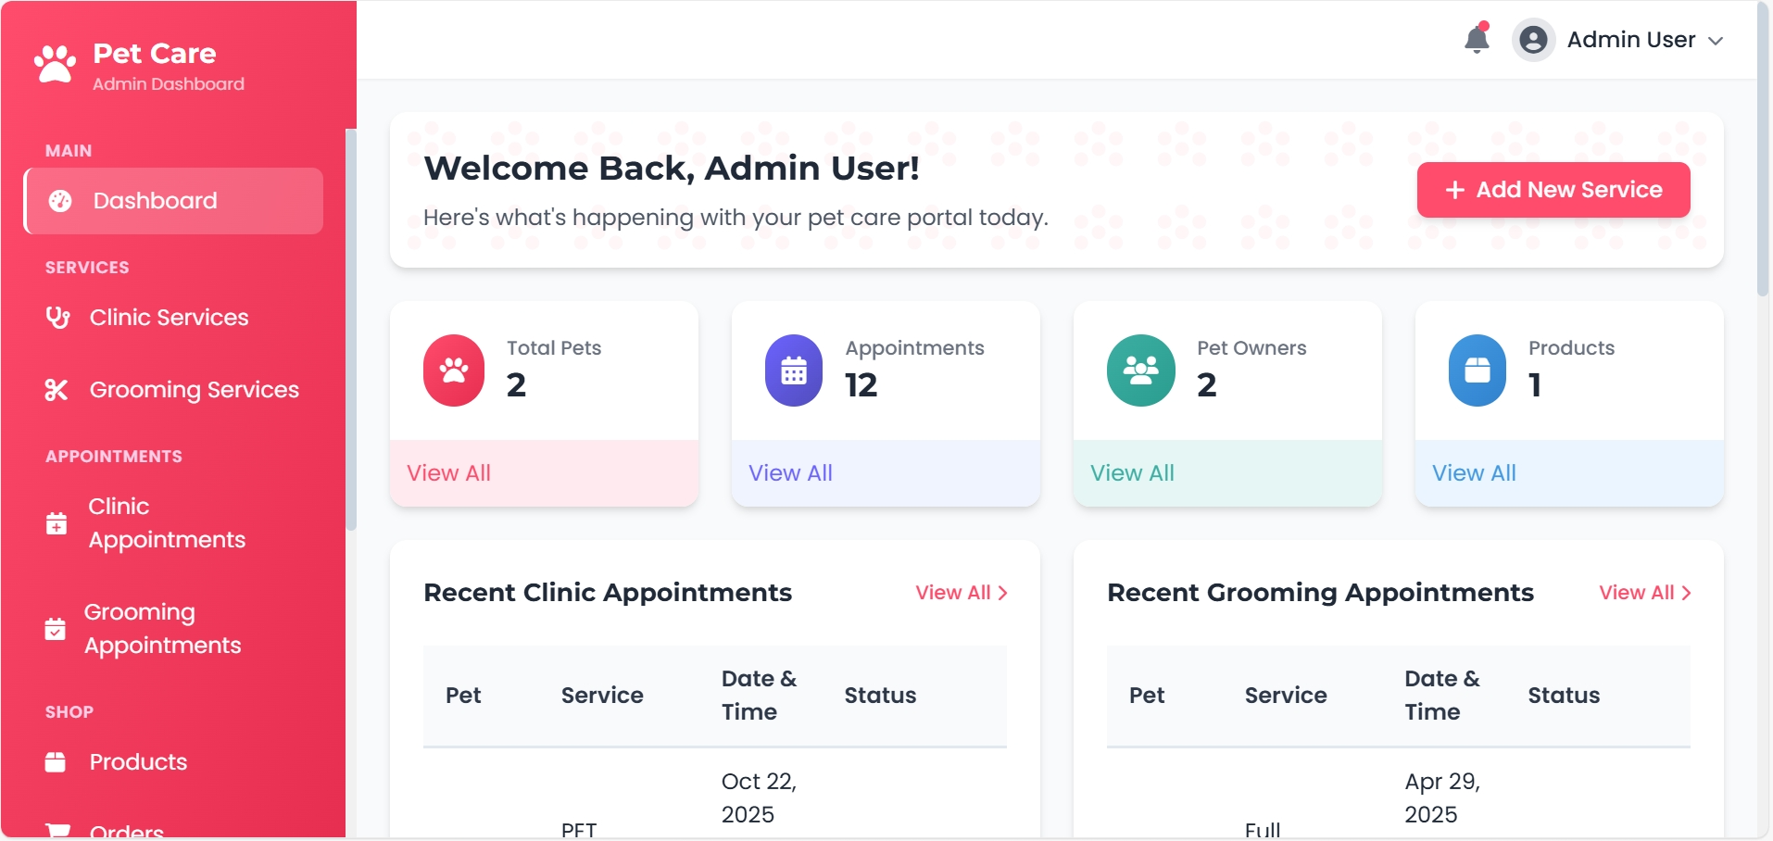Click the Pet Care paw logo
Viewport: 1773px width, 841px height.
(55, 64)
